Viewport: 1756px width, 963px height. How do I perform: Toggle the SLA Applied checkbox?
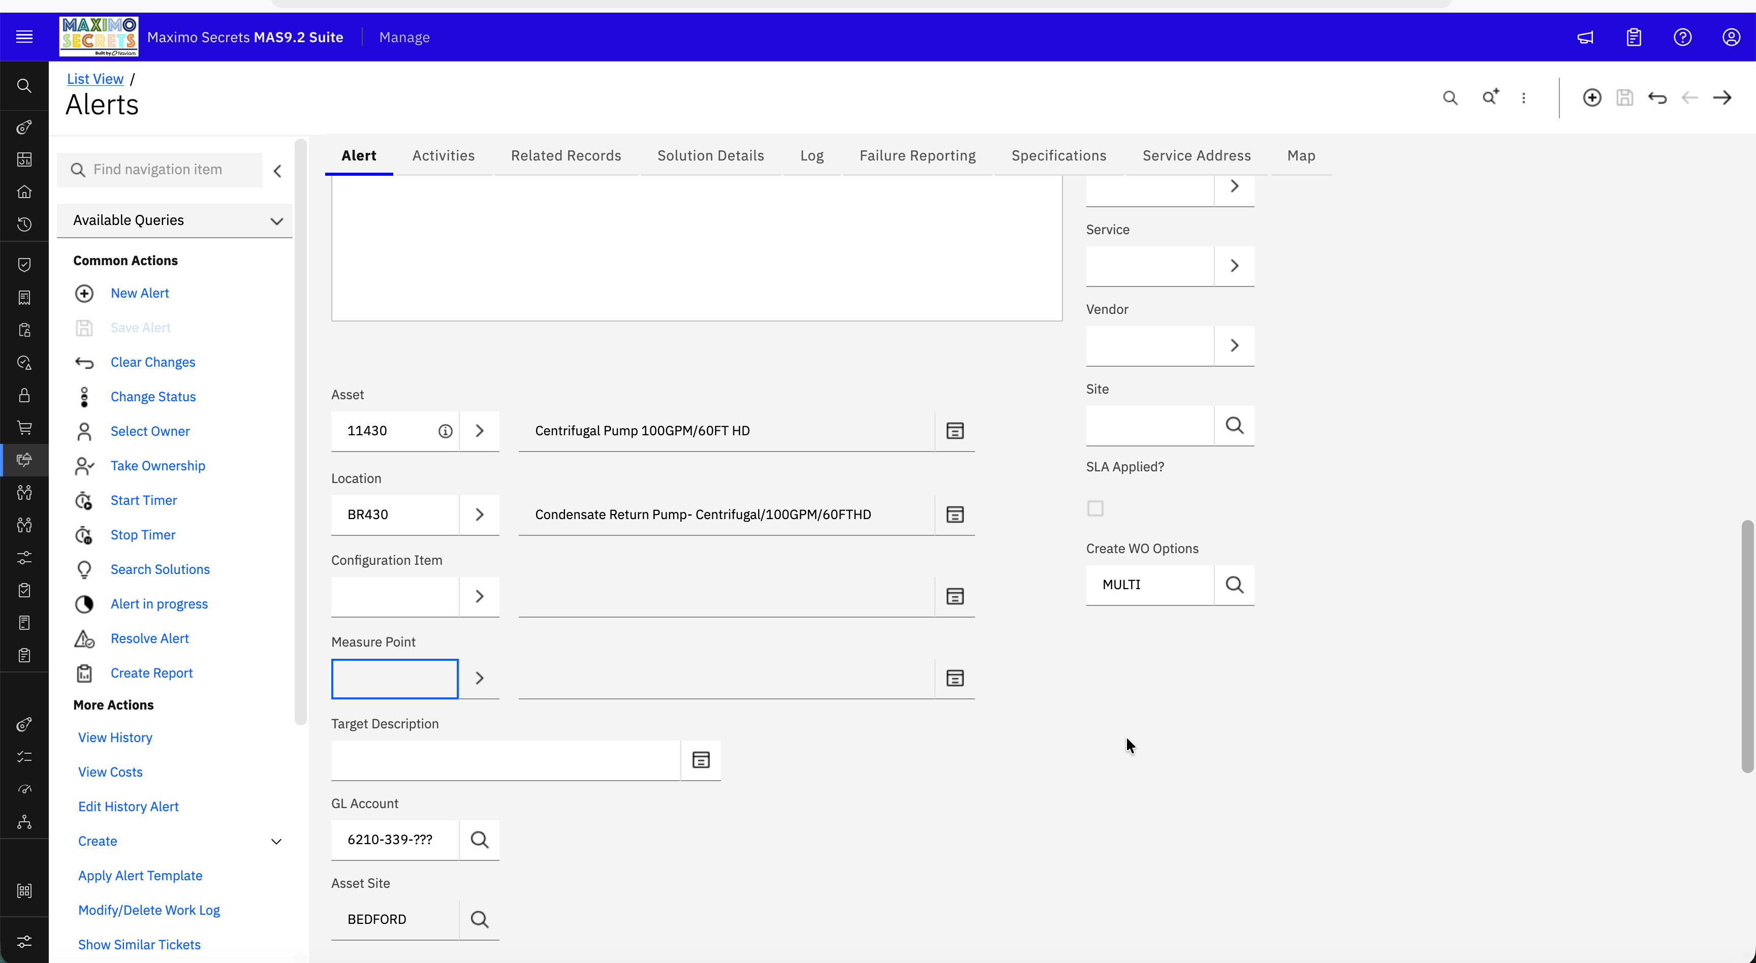(x=1095, y=508)
